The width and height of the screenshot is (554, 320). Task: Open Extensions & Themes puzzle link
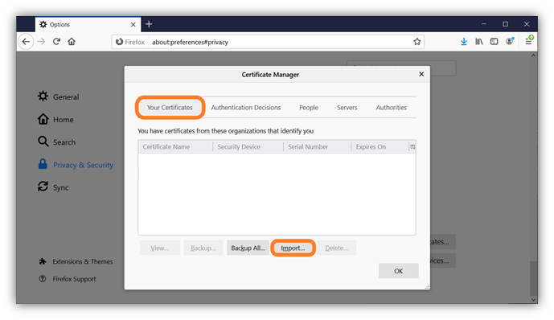(x=76, y=261)
